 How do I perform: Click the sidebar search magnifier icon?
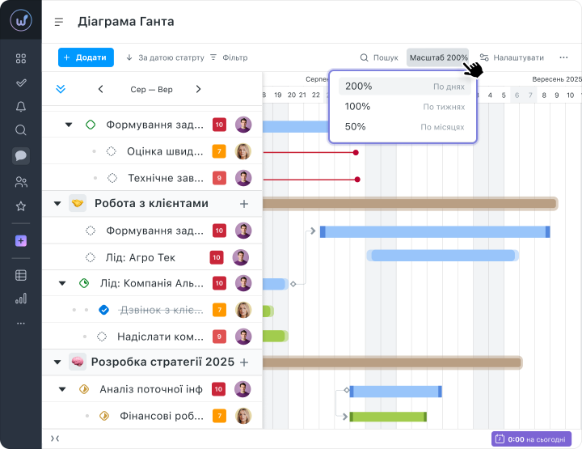(x=21, y=130)
